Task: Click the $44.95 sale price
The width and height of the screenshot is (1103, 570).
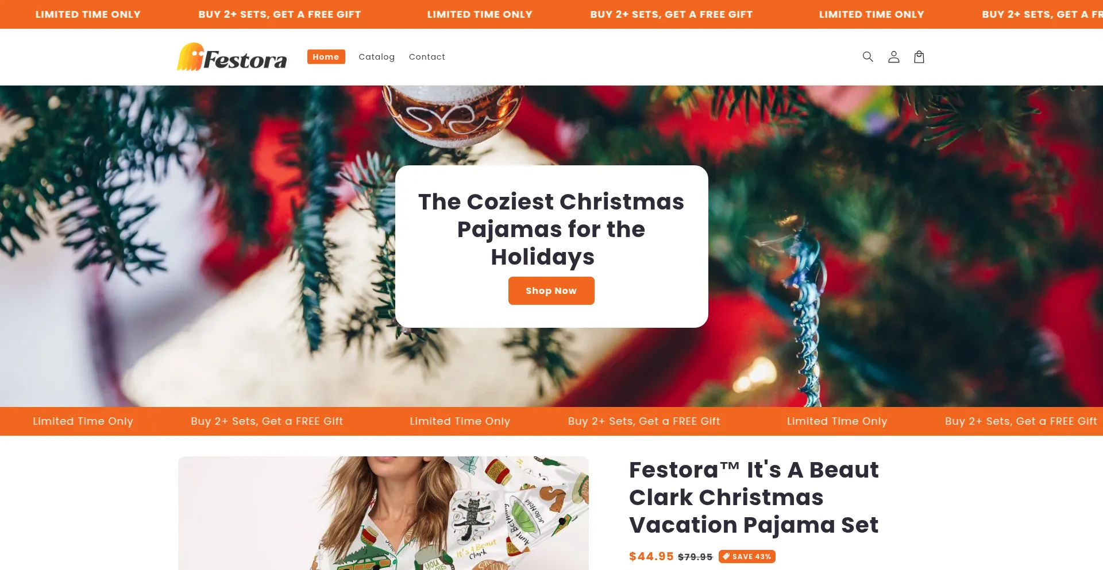Action: 651,556
